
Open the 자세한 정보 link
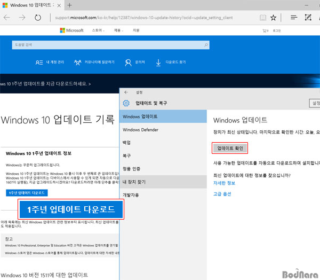coord(224,183)
